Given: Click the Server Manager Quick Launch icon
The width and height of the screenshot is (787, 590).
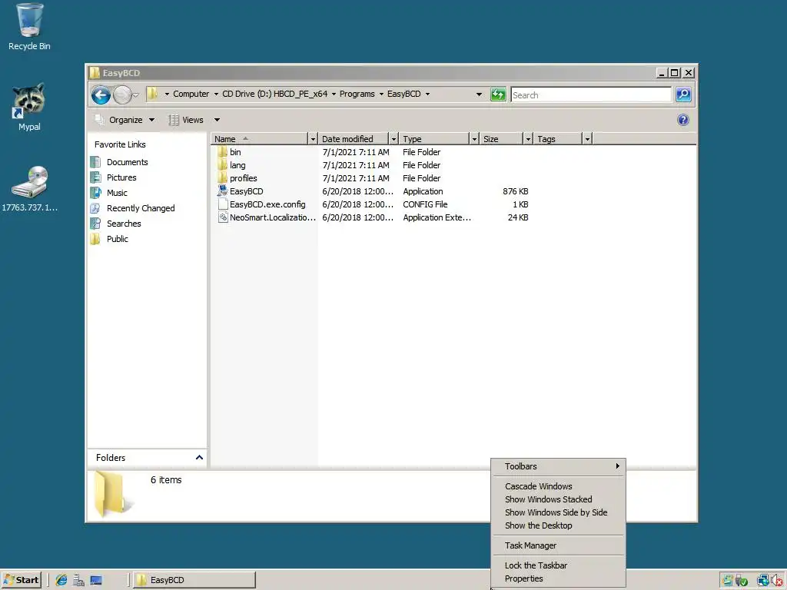Looking at the screenshot, I should click(78, 580).
